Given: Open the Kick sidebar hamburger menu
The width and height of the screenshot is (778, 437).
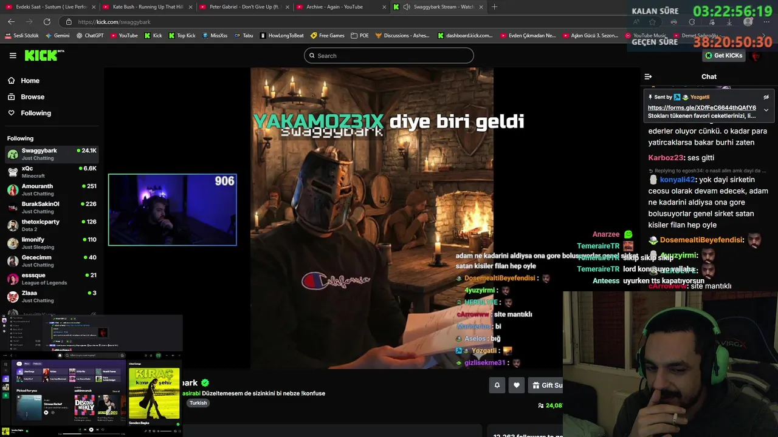Looking at the screenshot, I should coord(13,55).
